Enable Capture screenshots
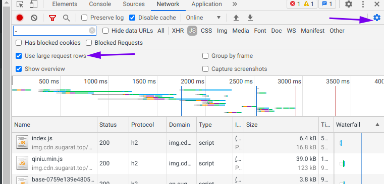 (x=205, y=69)
